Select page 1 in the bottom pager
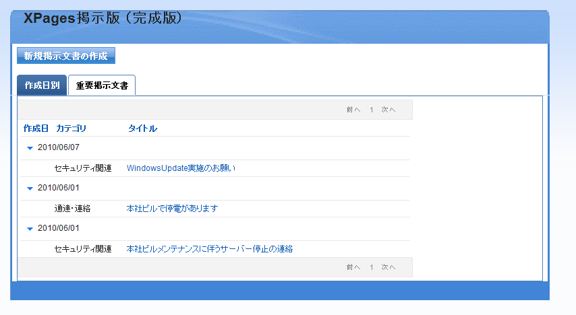The height and width of the screenshot is (315, 576). point(372,267)
